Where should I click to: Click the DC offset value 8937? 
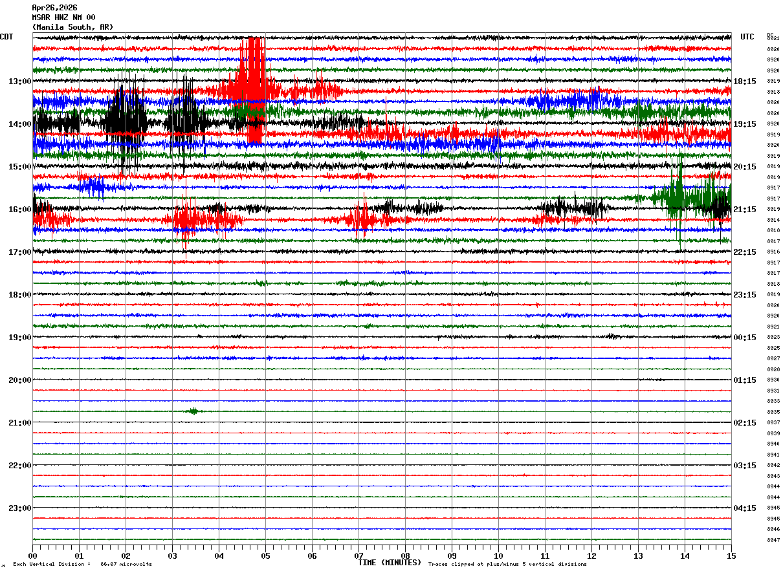[x=773, y=422]
